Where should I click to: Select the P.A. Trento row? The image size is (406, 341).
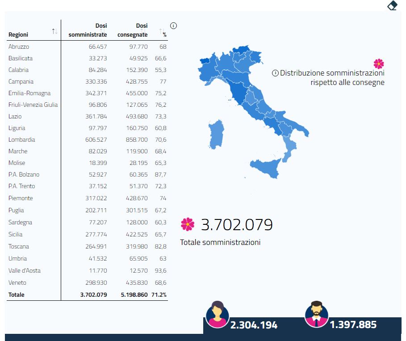click(x=87, y=186)
